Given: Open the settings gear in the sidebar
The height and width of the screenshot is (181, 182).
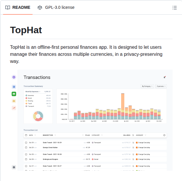Looking at the screenshot, I should [14, 167].
